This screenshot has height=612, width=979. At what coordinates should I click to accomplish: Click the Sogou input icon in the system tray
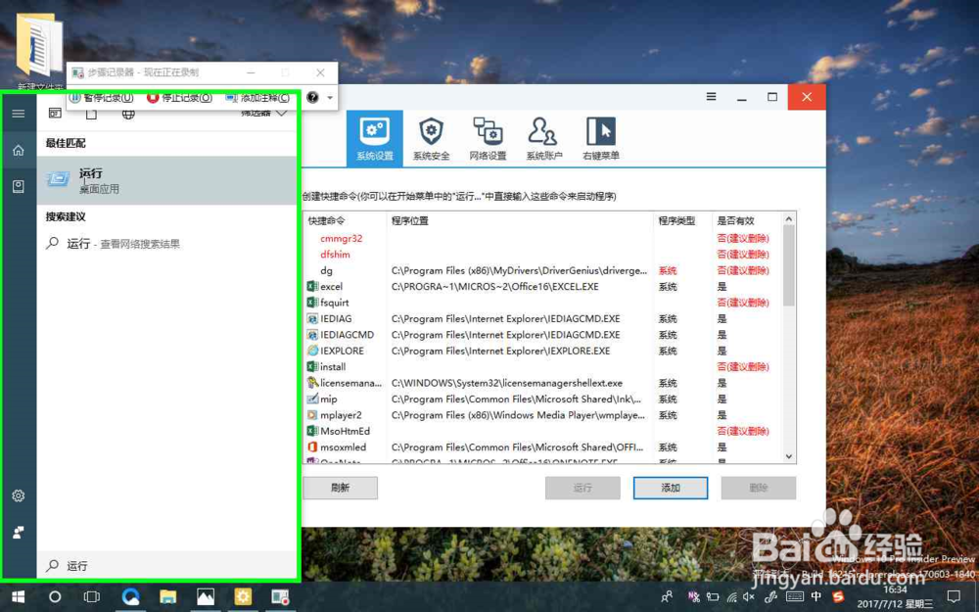838,597
